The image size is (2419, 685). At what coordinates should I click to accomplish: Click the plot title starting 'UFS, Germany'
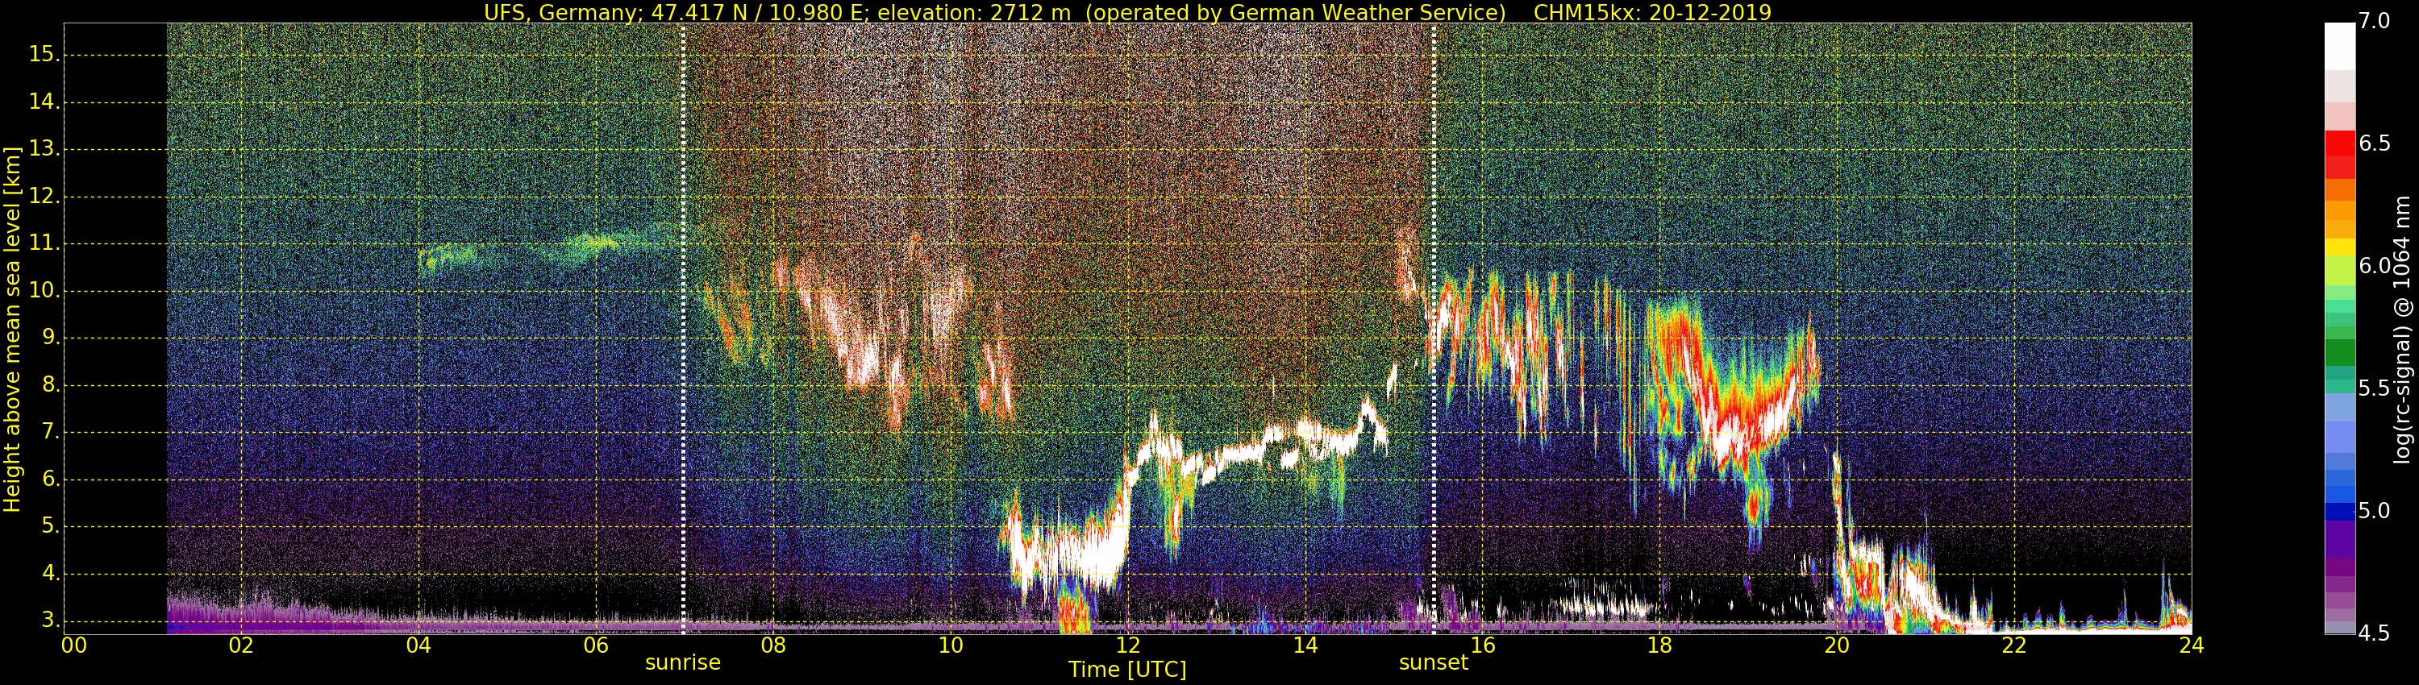[1127, 12]
